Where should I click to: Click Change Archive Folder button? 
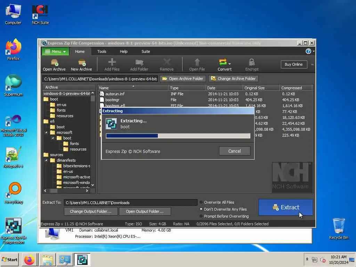[x=233, y=79]
